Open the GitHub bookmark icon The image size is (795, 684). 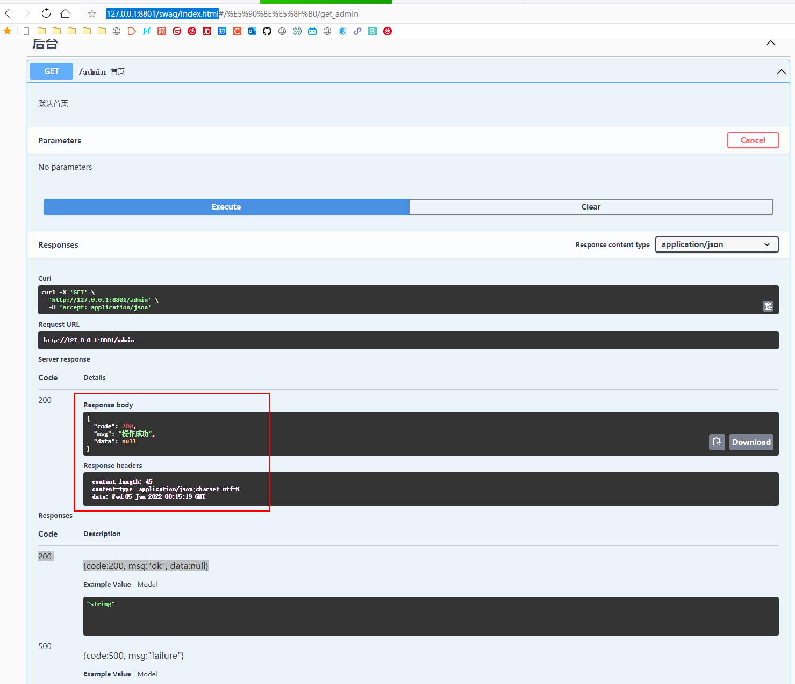(x=267, y=31)
